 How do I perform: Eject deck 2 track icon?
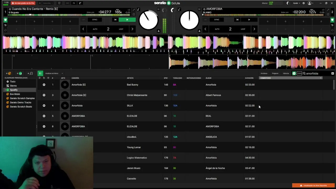199,31
